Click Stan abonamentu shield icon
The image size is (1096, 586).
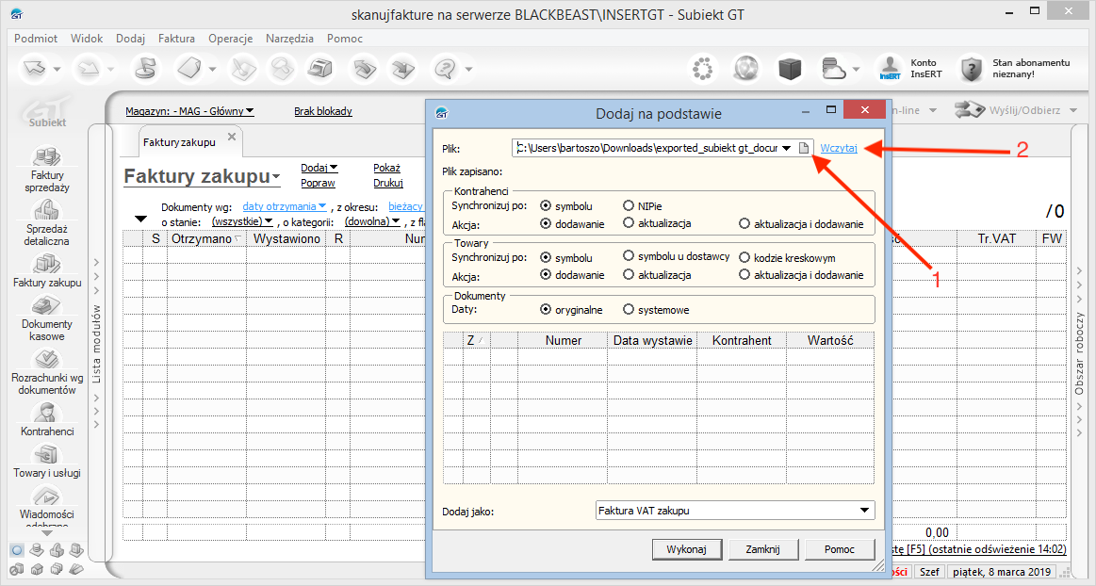point(972,69)
